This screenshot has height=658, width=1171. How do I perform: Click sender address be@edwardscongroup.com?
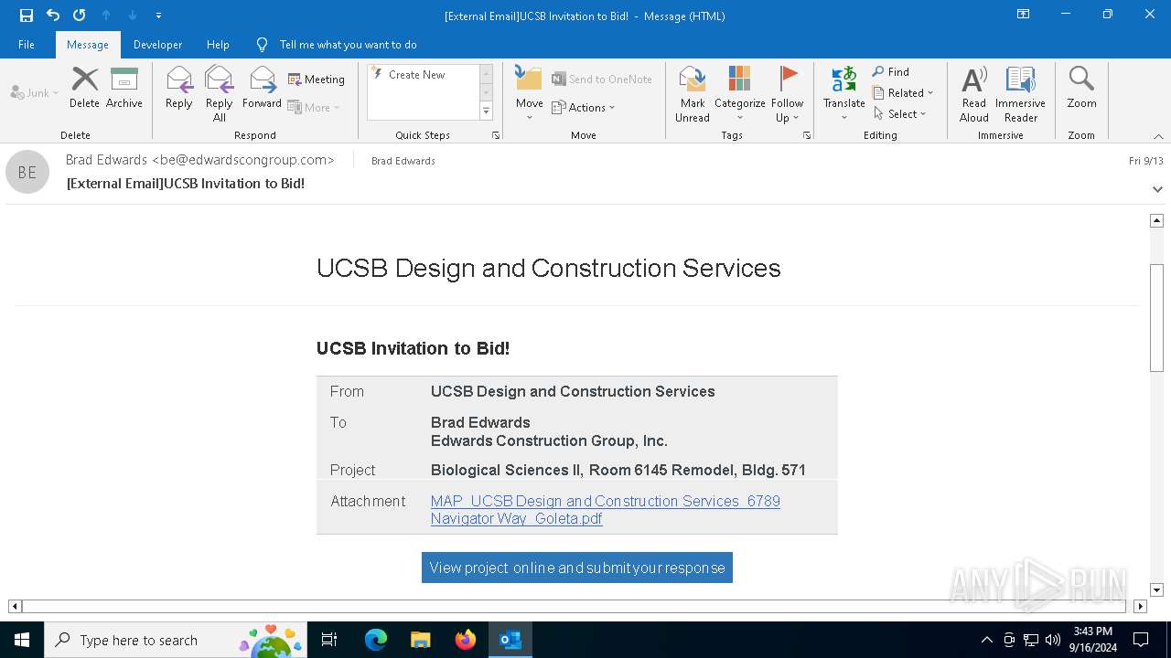coord(244,160)
